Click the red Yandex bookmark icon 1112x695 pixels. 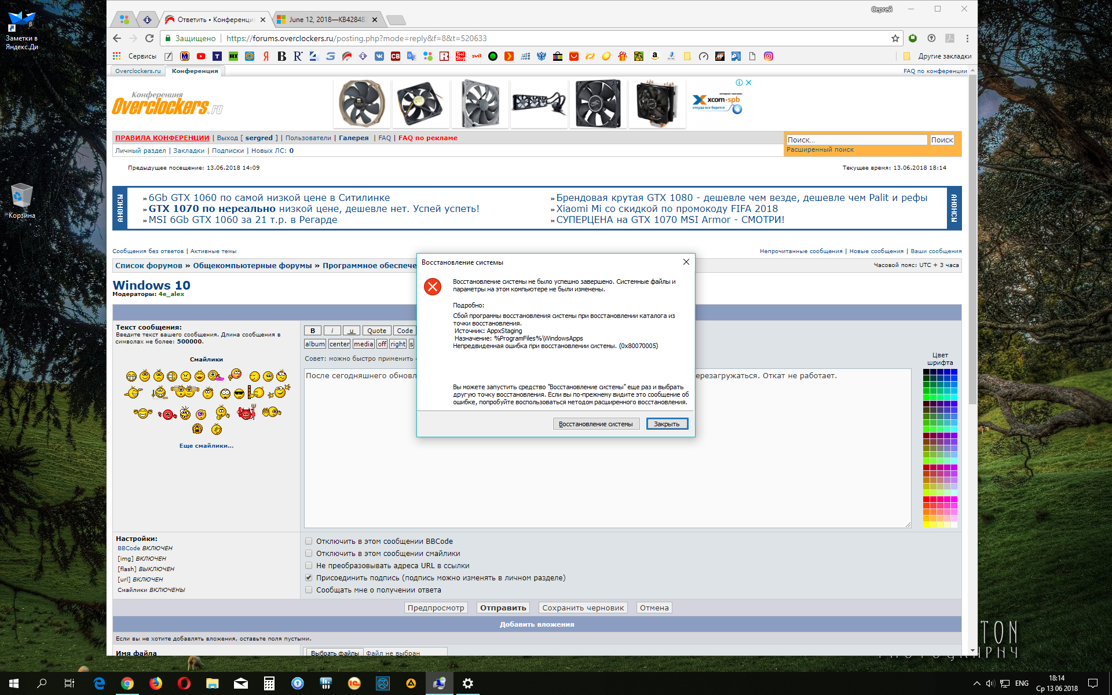pyautogui.click(x=266, y=56)
